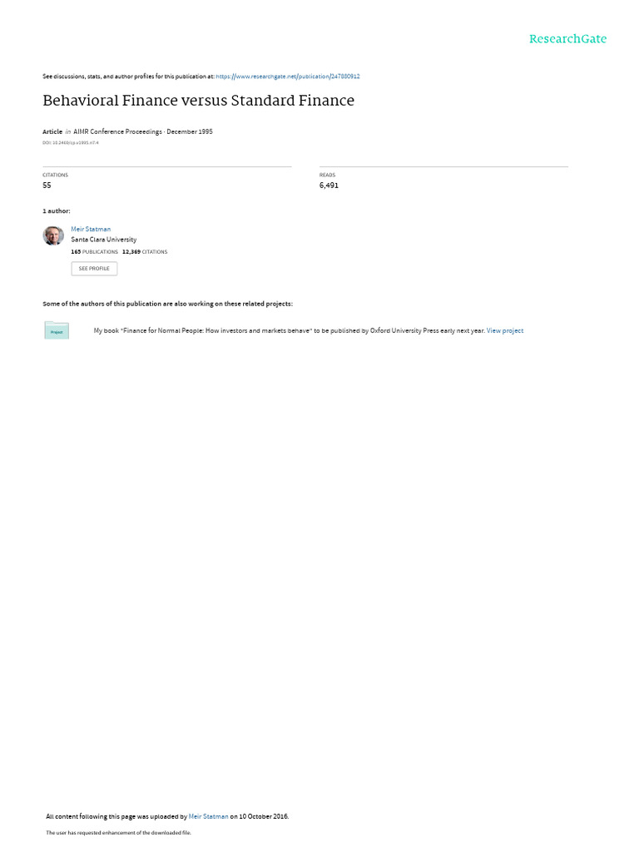Image resolution: width=639 pixels, height=852 pixels.
Task: Click Santa Clara University affiliation text
Action: tap(104, 240)
